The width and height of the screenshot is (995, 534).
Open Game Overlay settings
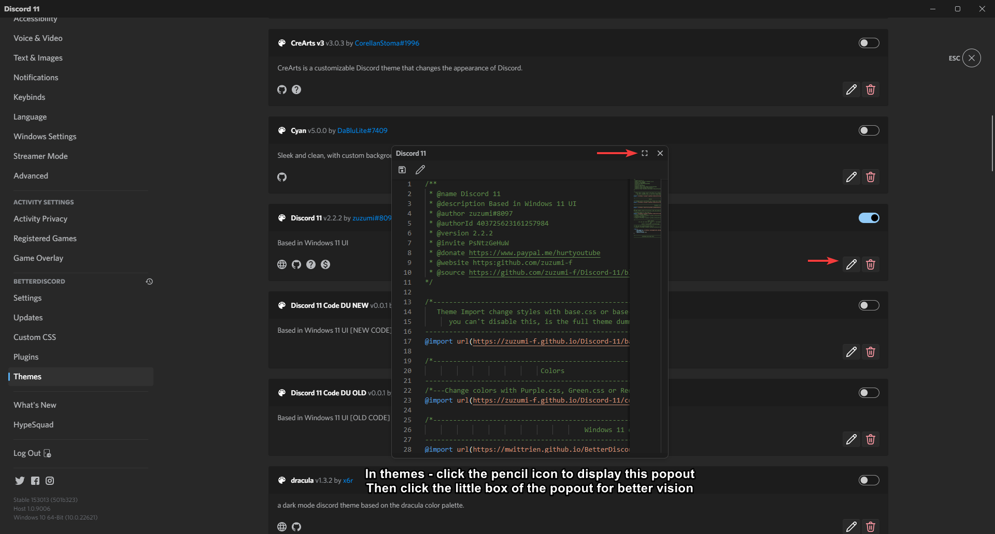point(81,258)
